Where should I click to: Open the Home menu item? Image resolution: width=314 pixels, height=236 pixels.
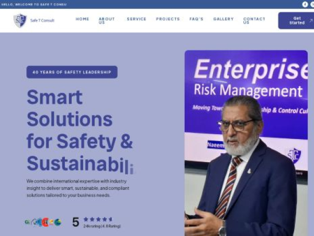click(x=82, y=19)
